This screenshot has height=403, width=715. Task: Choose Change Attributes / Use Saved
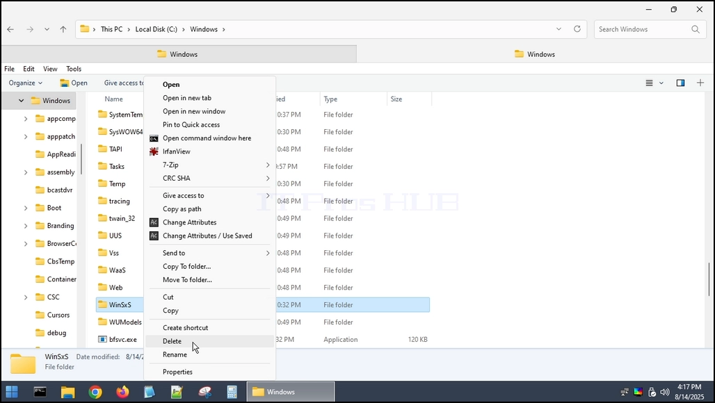(x=210, y=236)
